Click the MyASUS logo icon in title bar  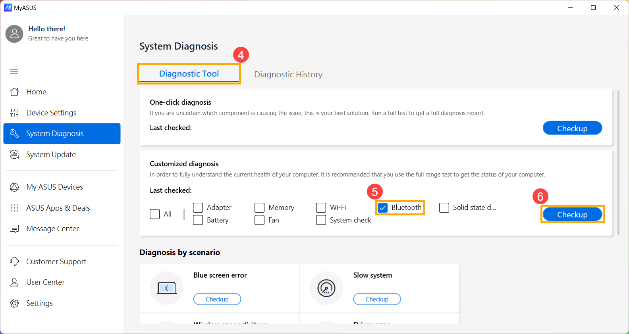pos(8,8)
